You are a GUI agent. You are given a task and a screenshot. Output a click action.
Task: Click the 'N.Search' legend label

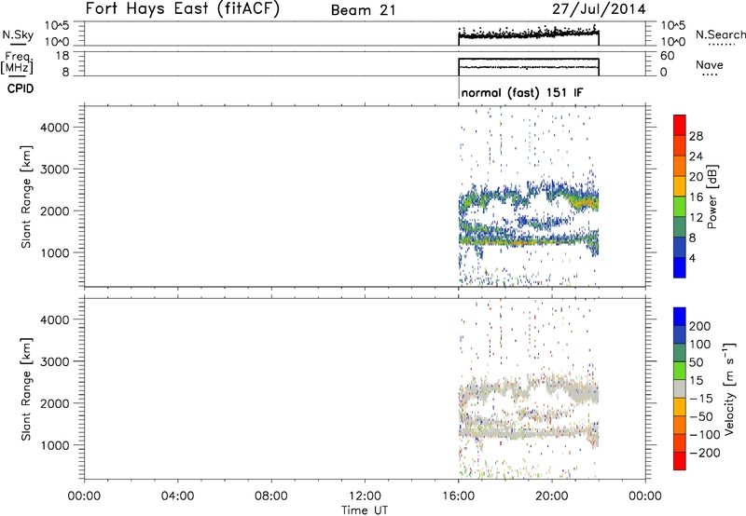tap(720, 34)
